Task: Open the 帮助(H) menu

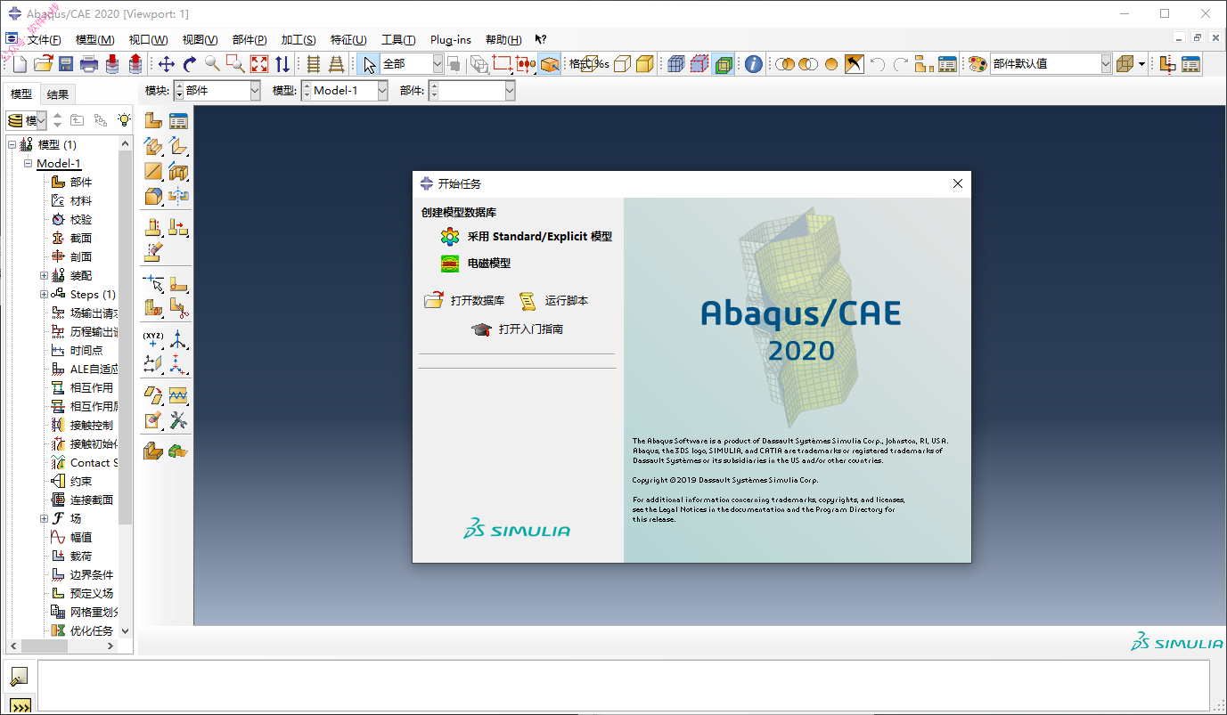Action: (503, 40)
